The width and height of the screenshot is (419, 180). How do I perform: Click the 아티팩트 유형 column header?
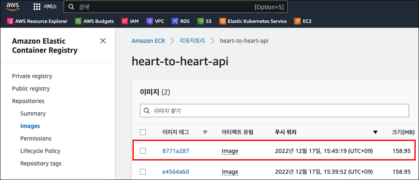[237, 132]
